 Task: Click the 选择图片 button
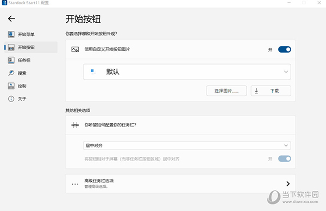pyautogui.click(x=227, y=91)
